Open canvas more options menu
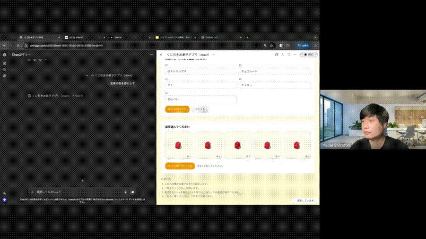The width and height of the screenshot is (426, 239). pos(295,55)
